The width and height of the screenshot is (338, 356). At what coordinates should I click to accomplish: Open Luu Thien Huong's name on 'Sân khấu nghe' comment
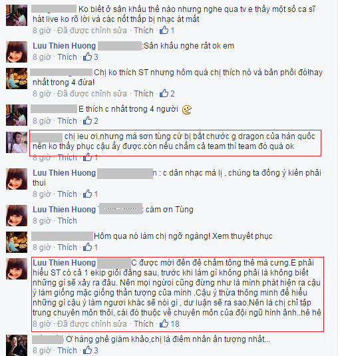[65, 46]
